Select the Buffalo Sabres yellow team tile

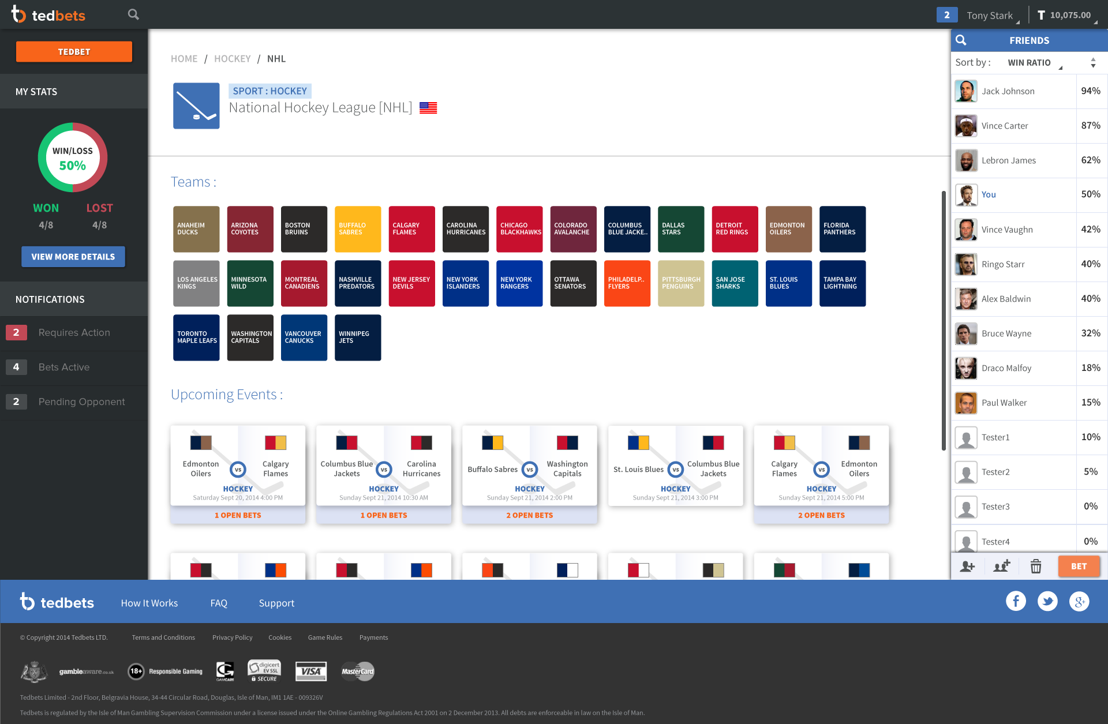[x=358, y=229]
